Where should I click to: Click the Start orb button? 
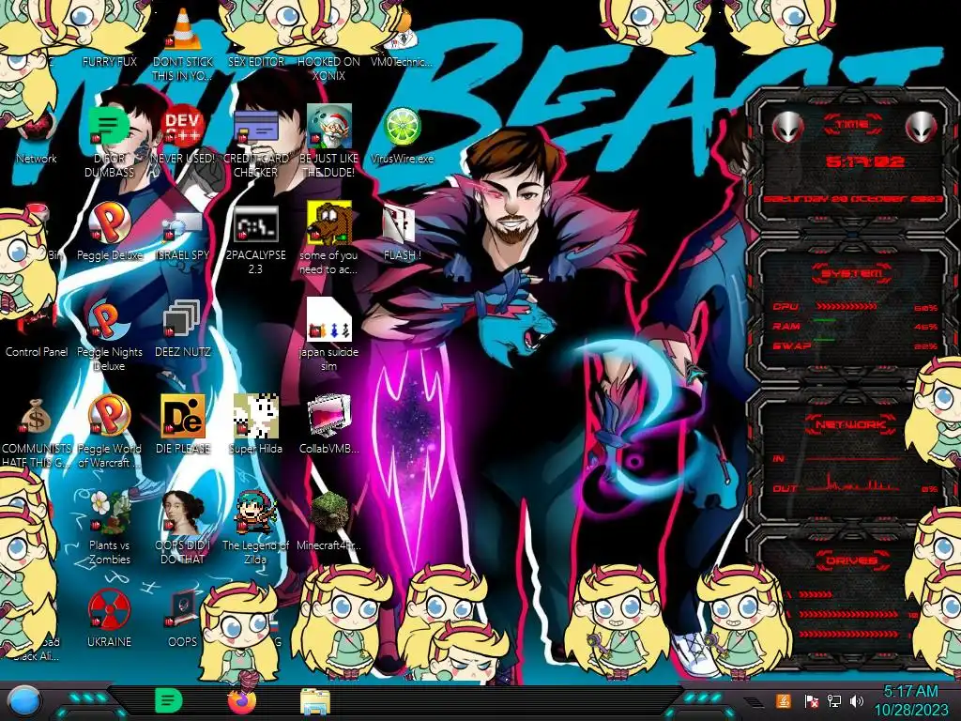(23, 701)
